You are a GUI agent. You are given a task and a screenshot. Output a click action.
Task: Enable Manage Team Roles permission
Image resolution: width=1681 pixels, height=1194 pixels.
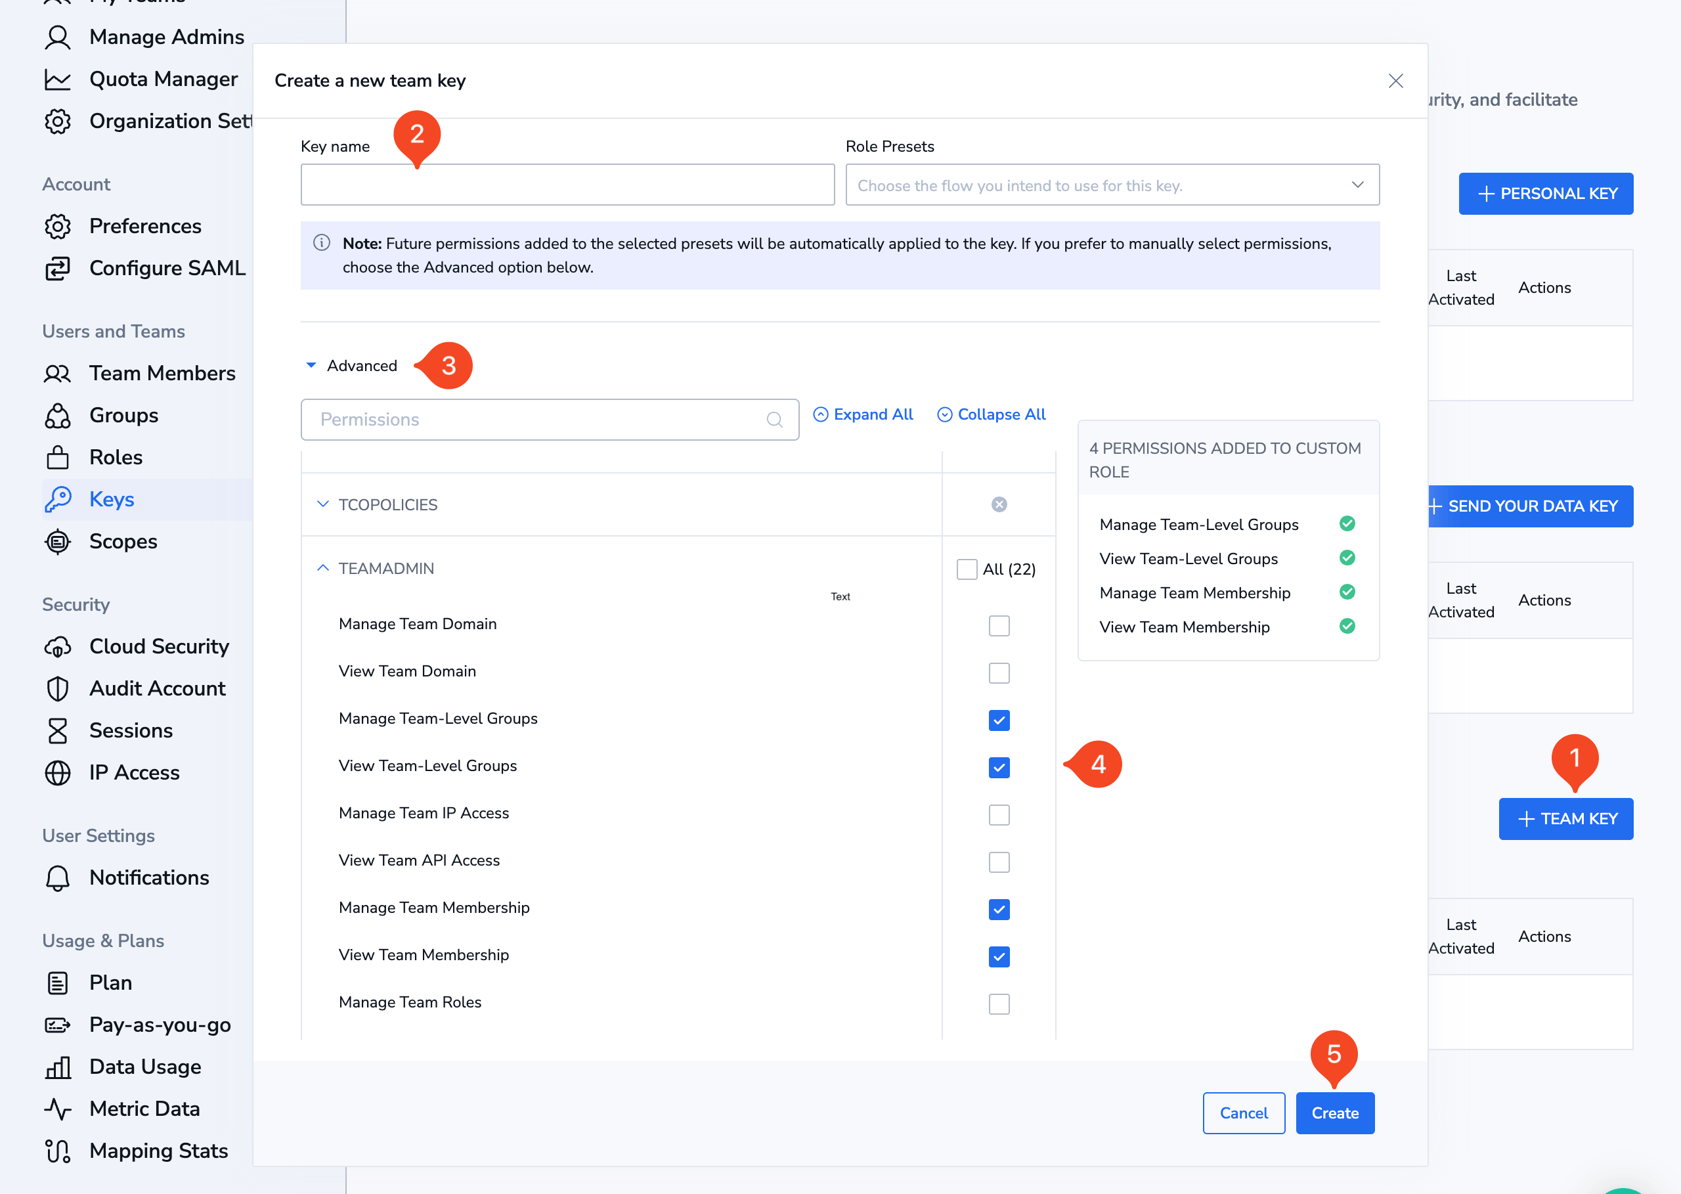(999, 1004)
